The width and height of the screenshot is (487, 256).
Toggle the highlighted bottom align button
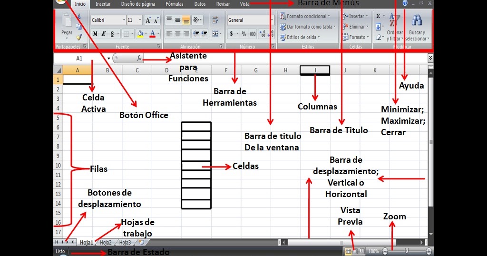(186, 20)
